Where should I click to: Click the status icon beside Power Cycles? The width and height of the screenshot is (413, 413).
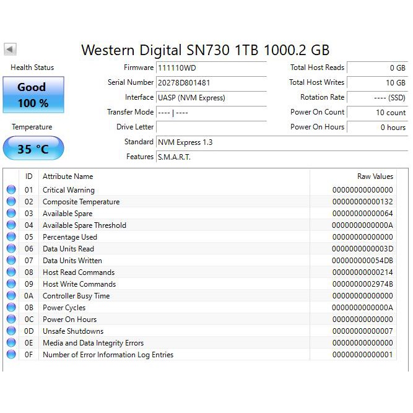click(x=11, y=308)
